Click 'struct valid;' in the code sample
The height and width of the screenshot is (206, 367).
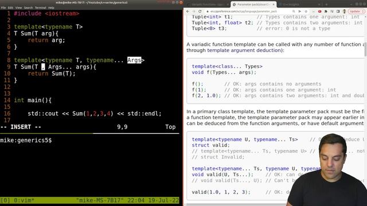pos(211,145)
